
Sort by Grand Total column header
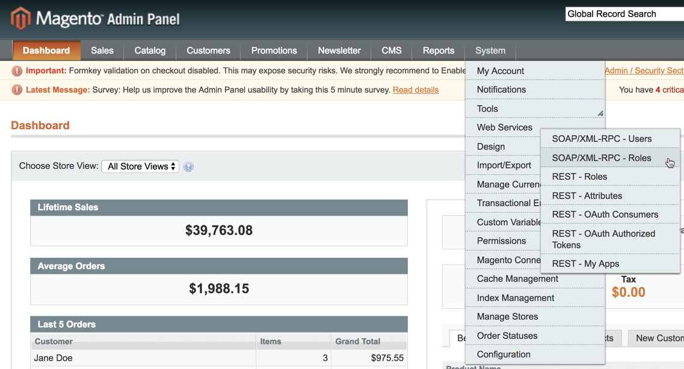point(369,341)
